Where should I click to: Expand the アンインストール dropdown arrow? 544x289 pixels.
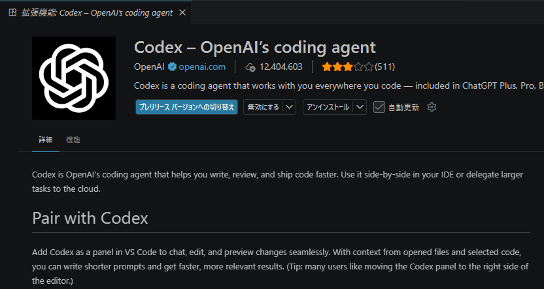(x=360, y=107)
